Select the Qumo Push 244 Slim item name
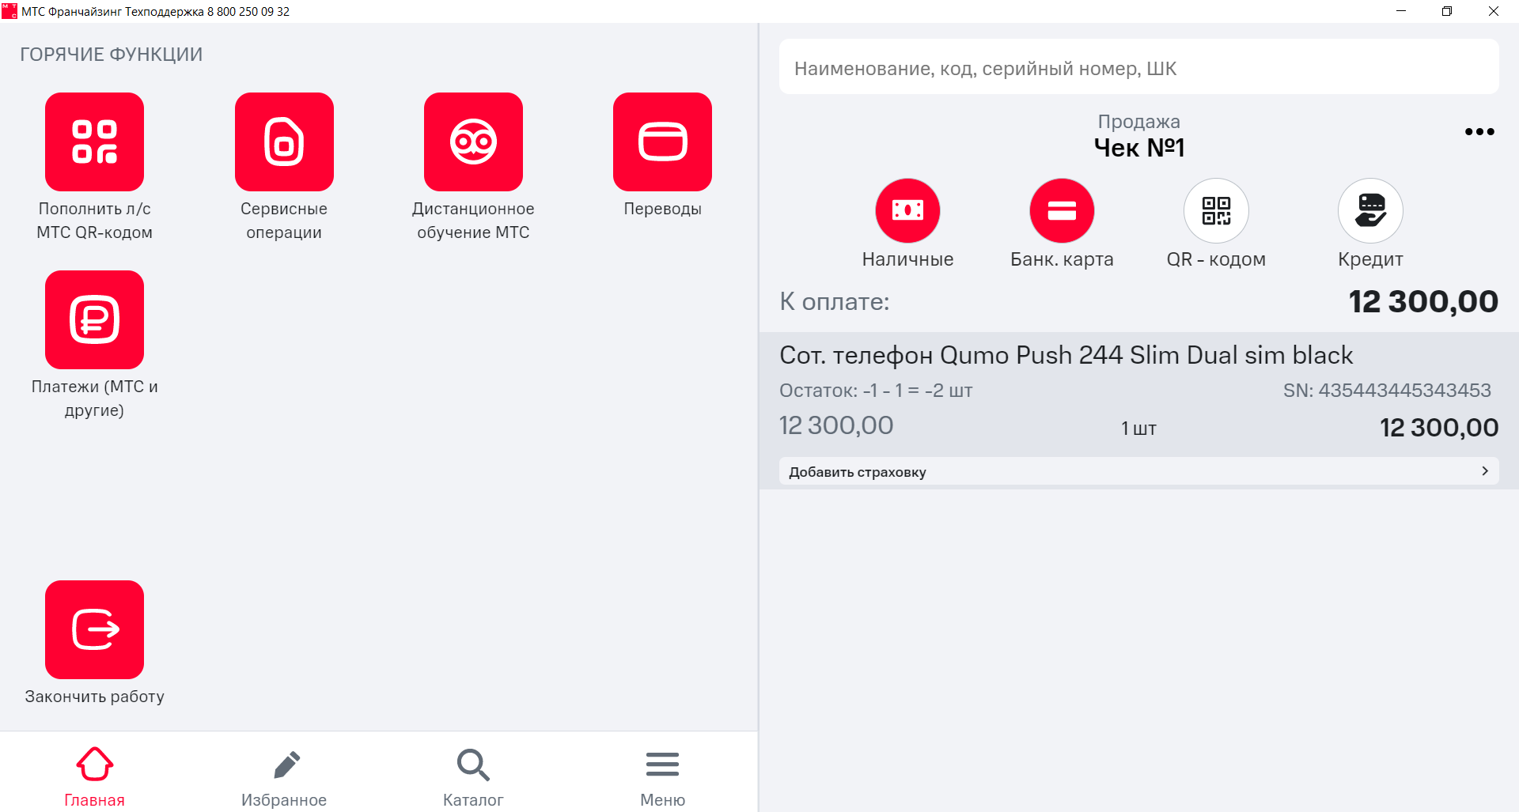Image resolution: width=1519 pixels, height=812 pixels. pos(1066,355)
